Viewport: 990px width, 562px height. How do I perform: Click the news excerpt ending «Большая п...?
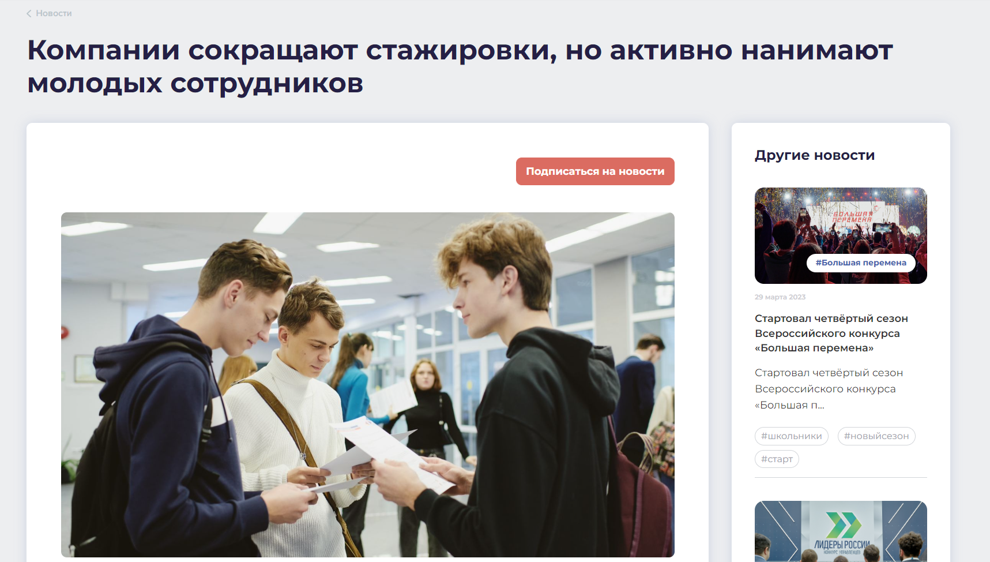[x=829, y=389]
